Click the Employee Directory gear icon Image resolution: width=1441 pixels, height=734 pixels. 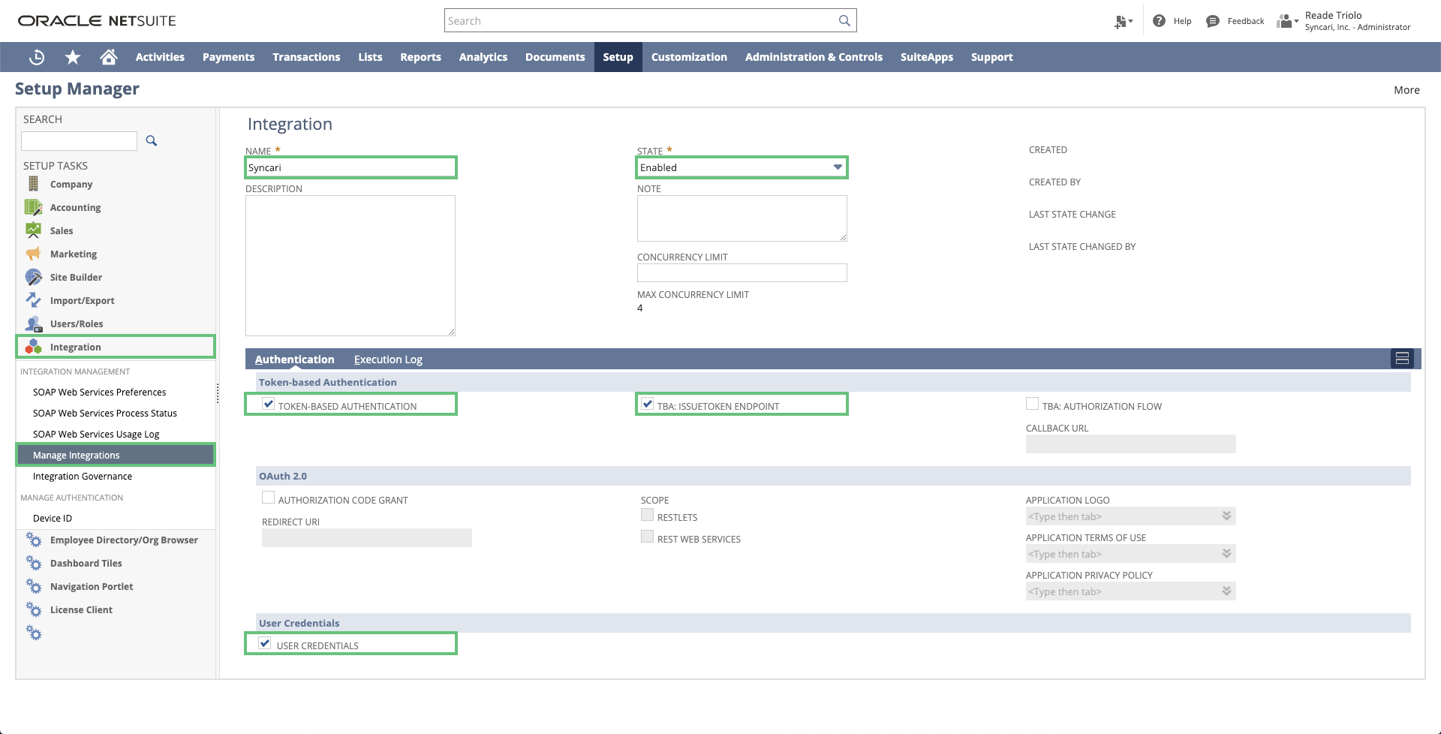[34, 540]
